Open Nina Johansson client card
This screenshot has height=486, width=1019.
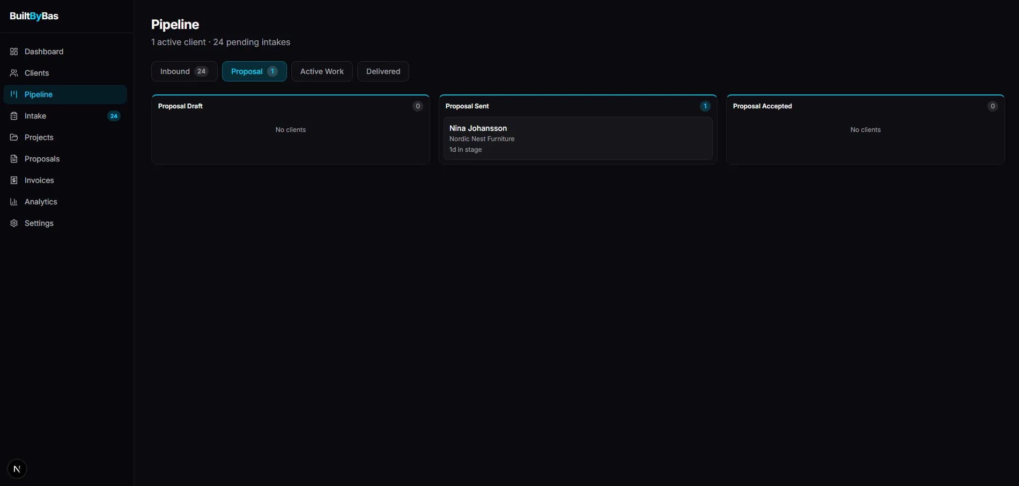pyautogui.click(x=578, y=138)
